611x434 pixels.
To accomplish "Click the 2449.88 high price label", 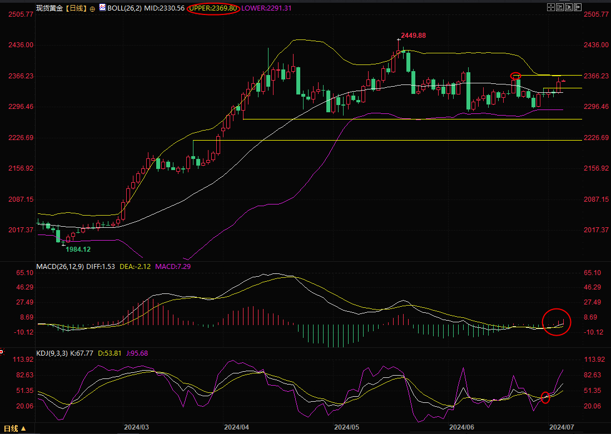I will [x=414, y=35].
